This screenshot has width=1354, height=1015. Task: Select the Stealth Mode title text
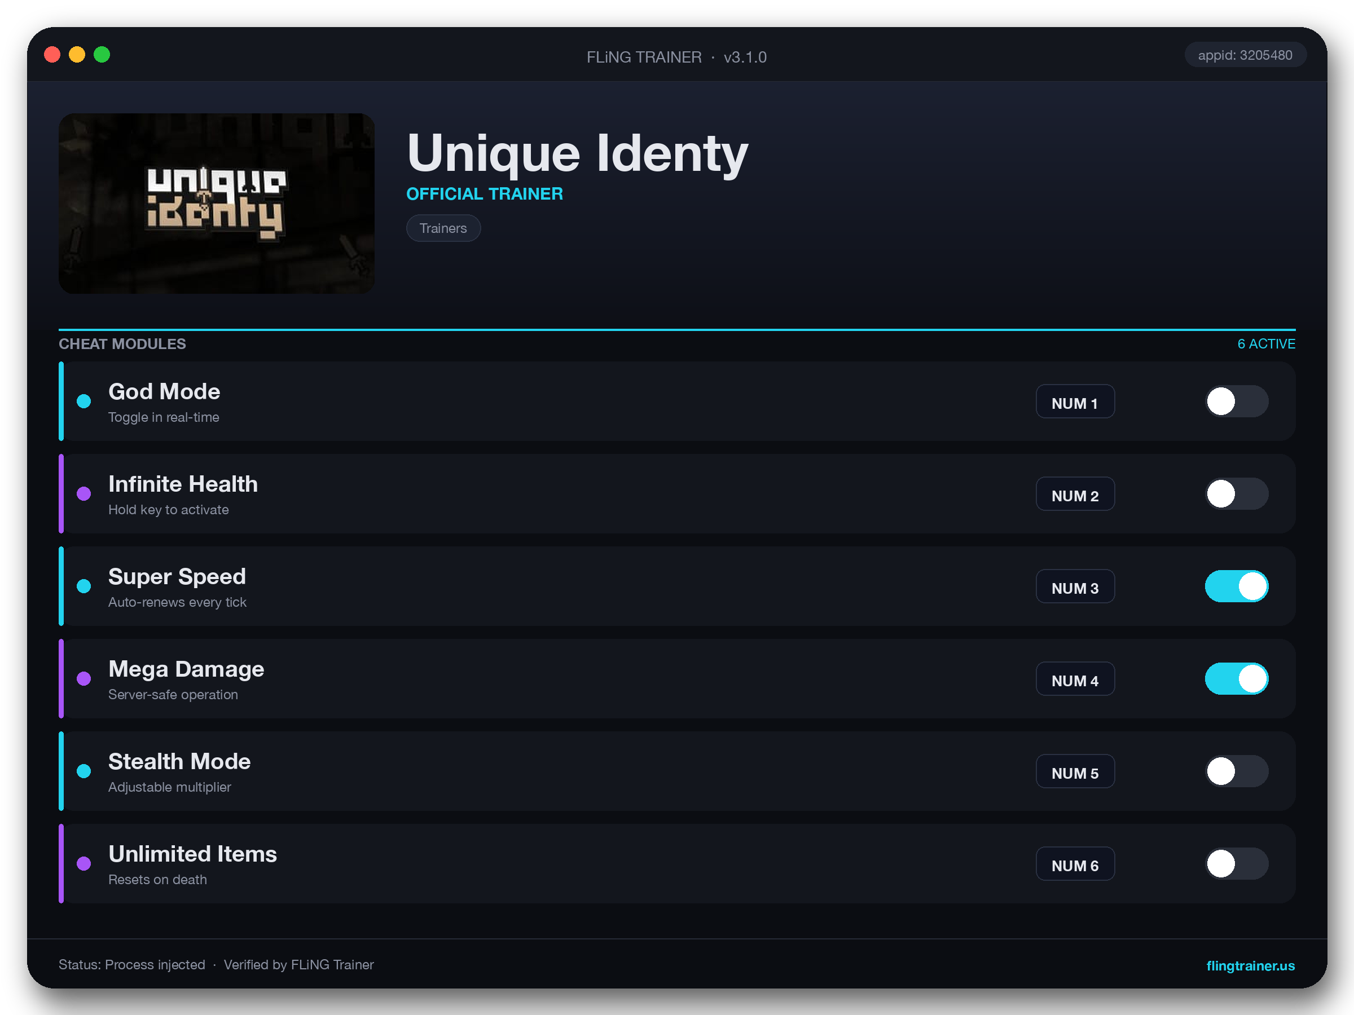(x=179, y=761)
